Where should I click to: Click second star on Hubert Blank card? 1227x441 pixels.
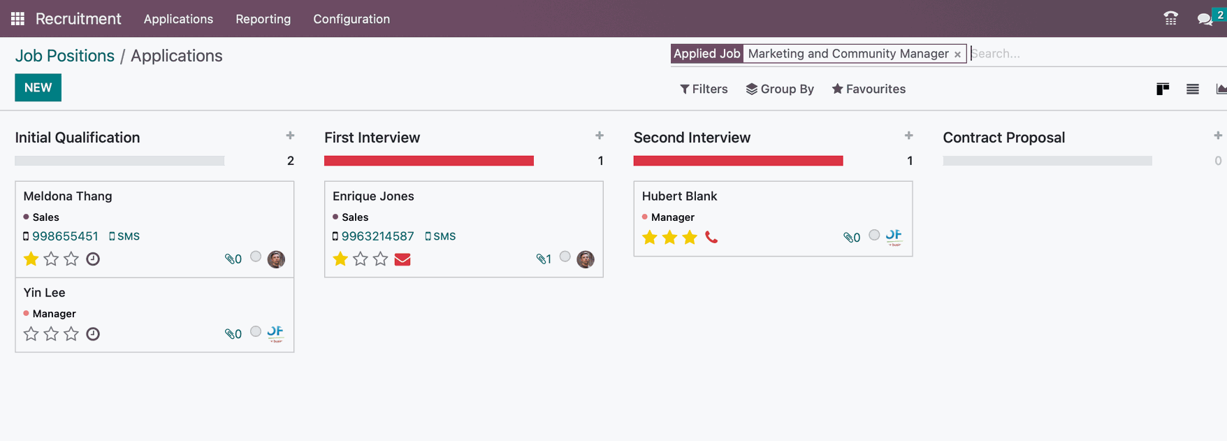[x=670, y=238]
